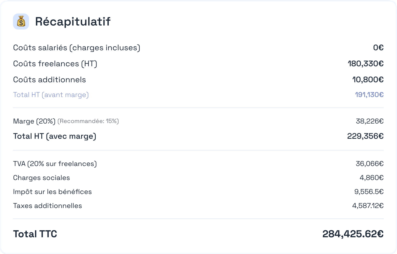Screen dimensions: 397x254
Task: Select the 10,800€ additional costs value
Action: tap(368, 79)
